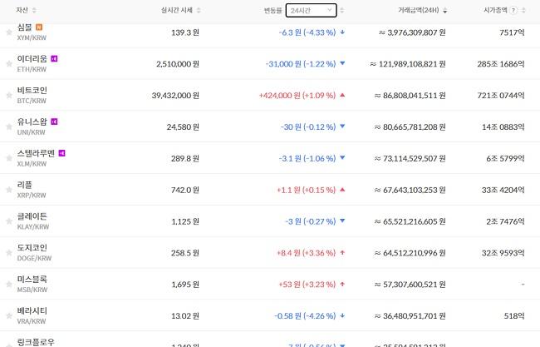Click the red up arrow on Bitcoin's change

[x=342, y=95]
